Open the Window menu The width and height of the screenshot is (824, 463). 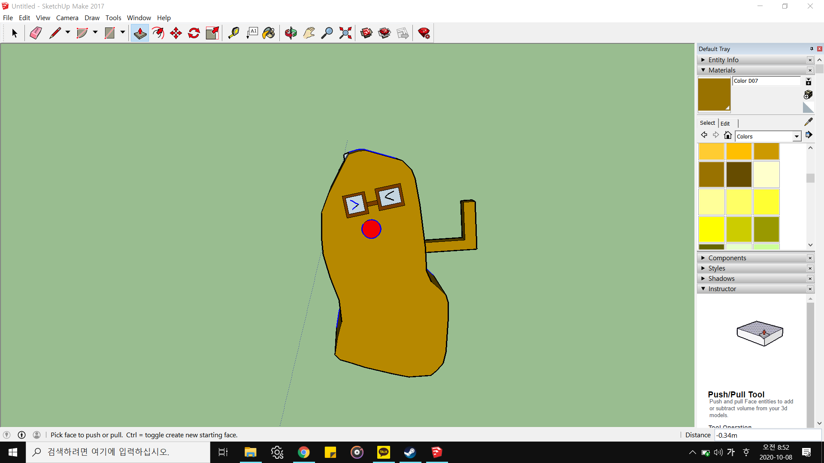pos(139,18)
